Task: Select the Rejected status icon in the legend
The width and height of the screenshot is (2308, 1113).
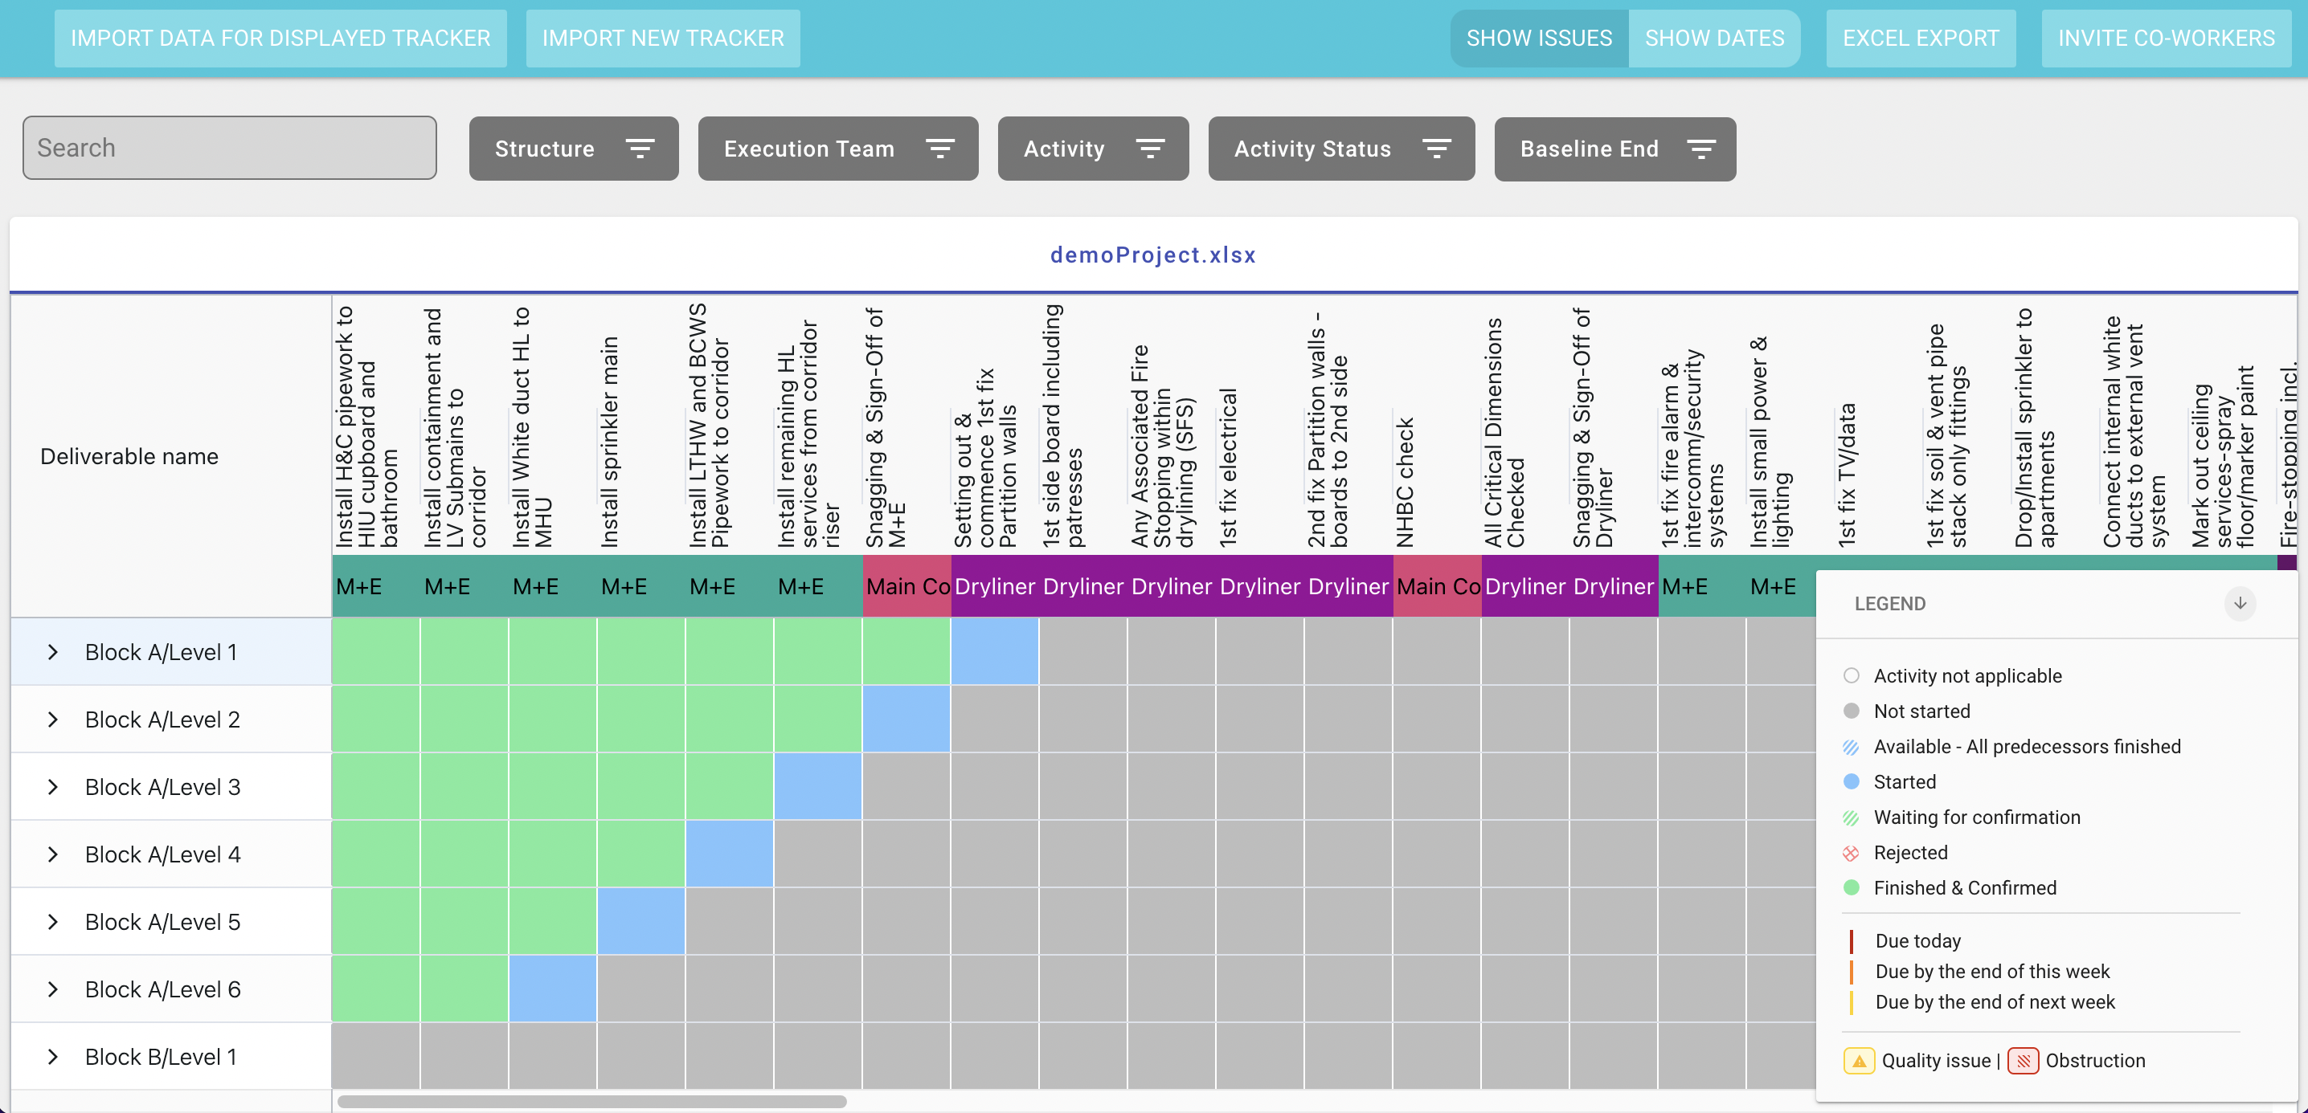Action: click(1851, 853)
